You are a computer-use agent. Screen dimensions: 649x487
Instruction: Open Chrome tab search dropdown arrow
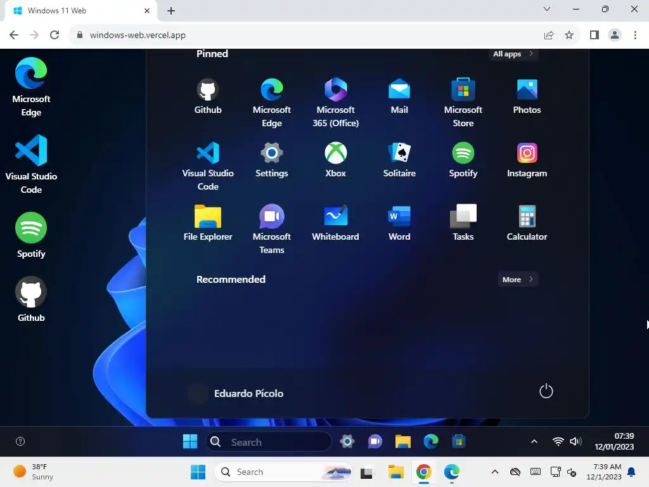click(x=547, y=9)
